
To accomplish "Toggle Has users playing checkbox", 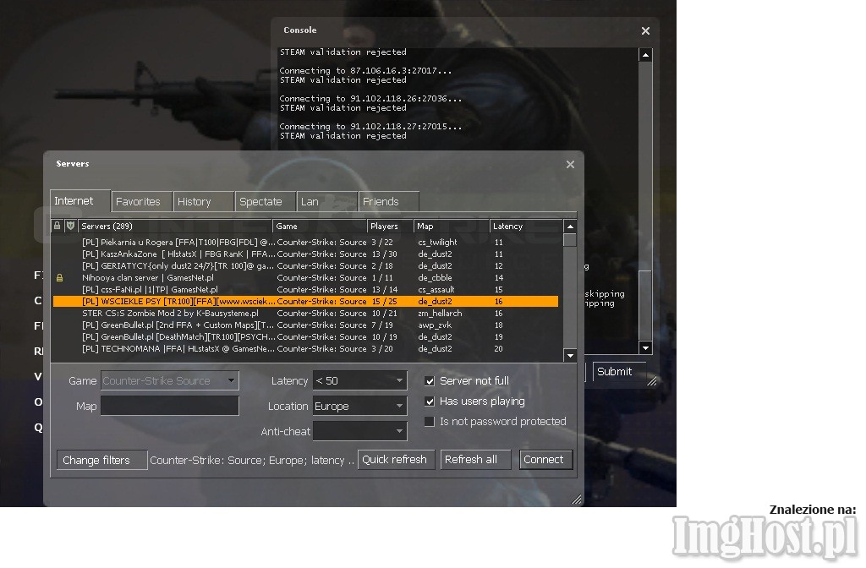I will coord(430,401).
